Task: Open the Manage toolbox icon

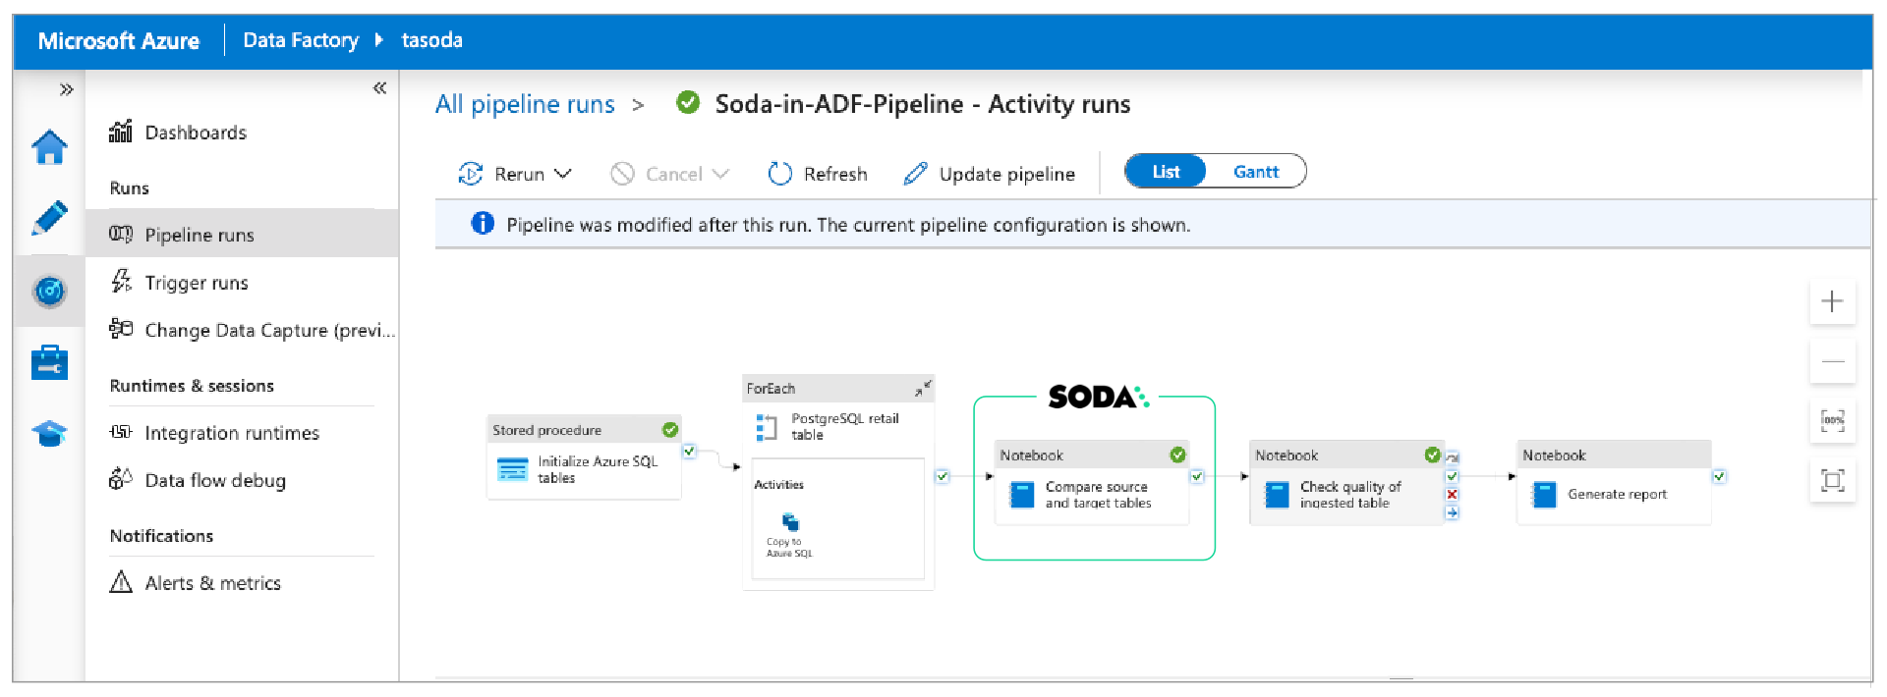Action: pos(49,362)
